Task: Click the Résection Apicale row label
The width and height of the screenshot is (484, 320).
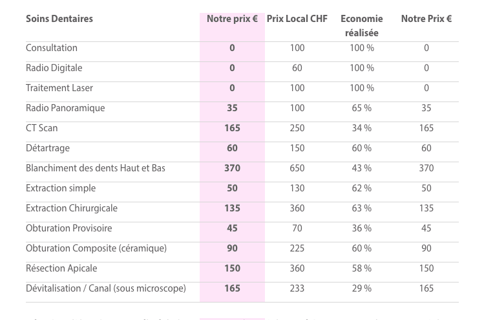Action: point(61,268)
